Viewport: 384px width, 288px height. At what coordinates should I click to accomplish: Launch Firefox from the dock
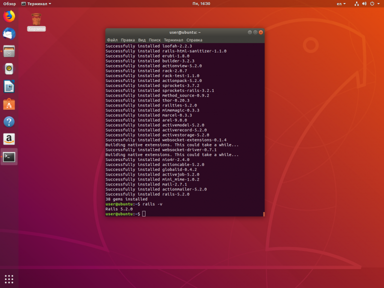[9, 16]
